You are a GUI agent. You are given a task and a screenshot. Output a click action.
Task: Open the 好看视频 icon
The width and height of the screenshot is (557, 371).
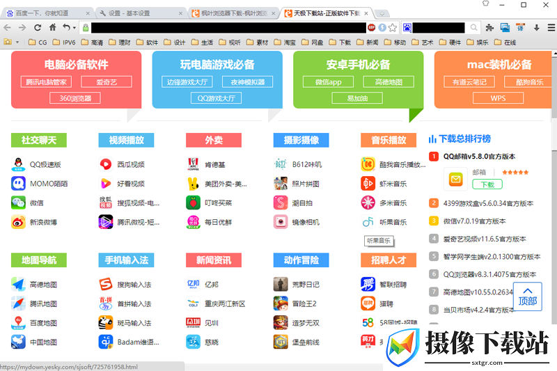coord(106,184)
